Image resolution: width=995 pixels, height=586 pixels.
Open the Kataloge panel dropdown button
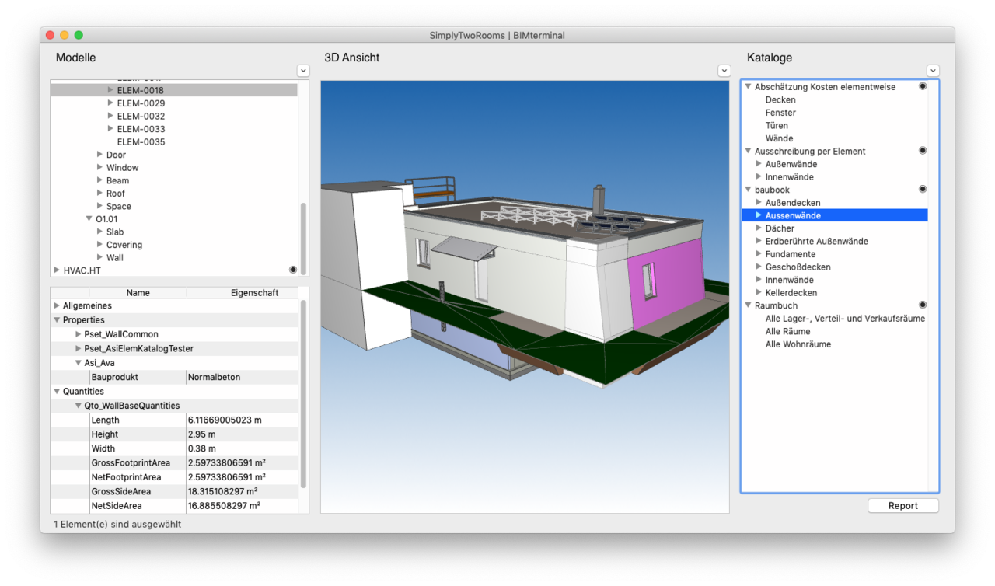(x=933, y=71)
